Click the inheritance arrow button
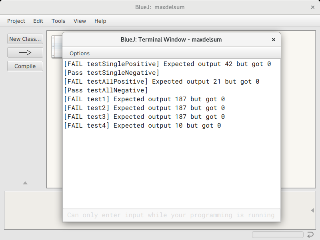 coord(25,52)
